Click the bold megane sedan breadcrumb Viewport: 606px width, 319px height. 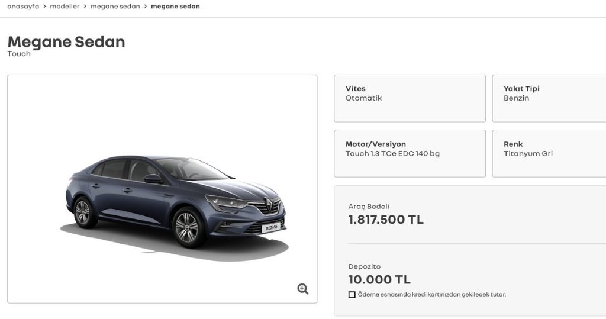(x=175, y=6)
